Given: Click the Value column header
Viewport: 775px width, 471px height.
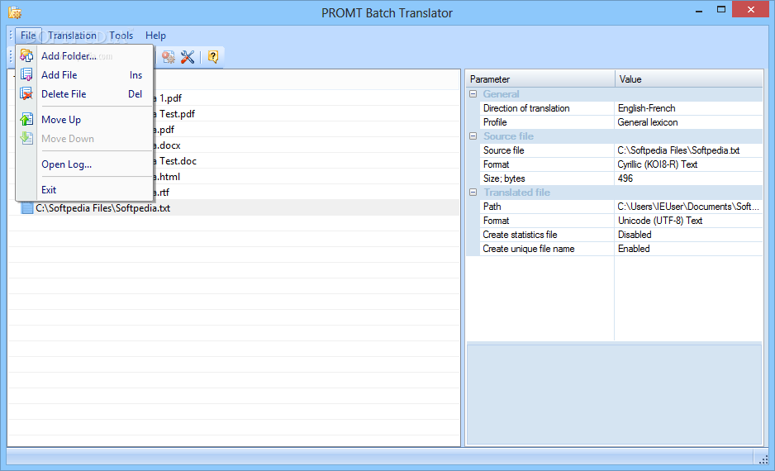Looking at the screenshot, I should click(x=689, y=79).
